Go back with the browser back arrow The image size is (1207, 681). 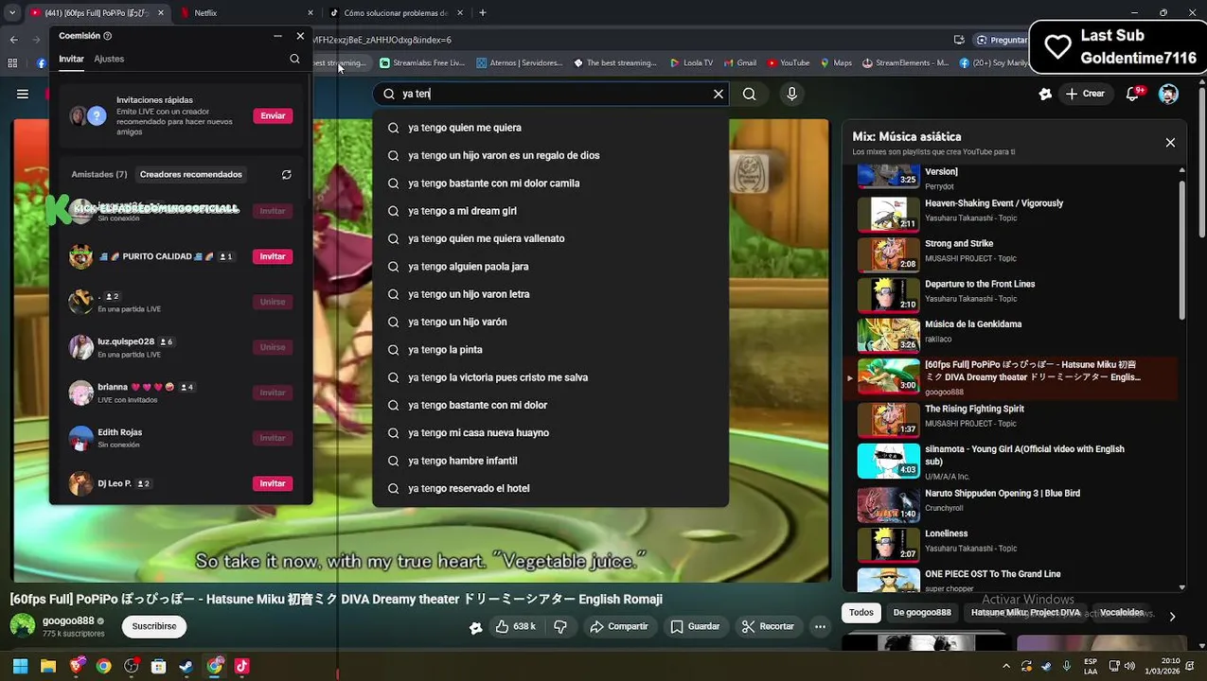[13, 40]
